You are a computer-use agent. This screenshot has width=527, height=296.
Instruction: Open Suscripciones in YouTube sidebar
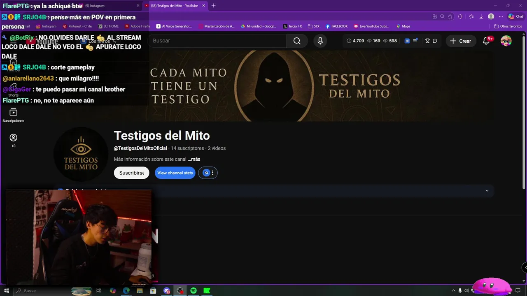pos(13,116)
